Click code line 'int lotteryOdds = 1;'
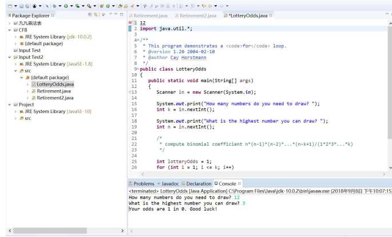Screen dimensions: 392x237 [184, 162]
